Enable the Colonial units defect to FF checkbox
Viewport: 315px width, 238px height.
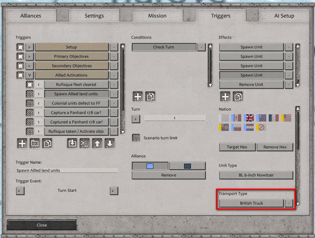(30, 103)
